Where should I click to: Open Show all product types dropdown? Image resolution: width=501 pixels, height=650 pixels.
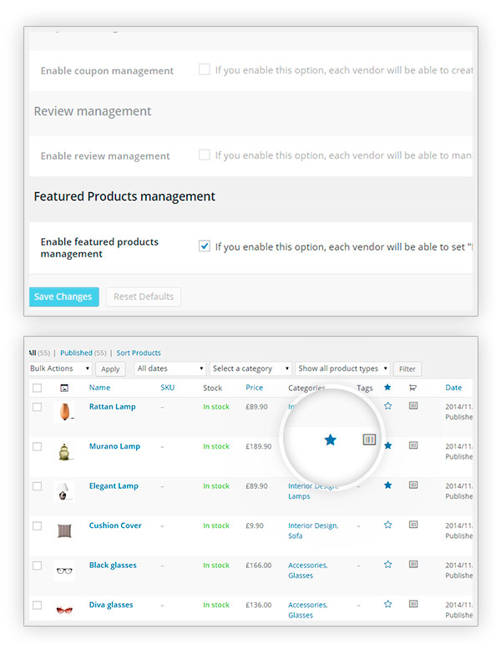click(342, 368)
